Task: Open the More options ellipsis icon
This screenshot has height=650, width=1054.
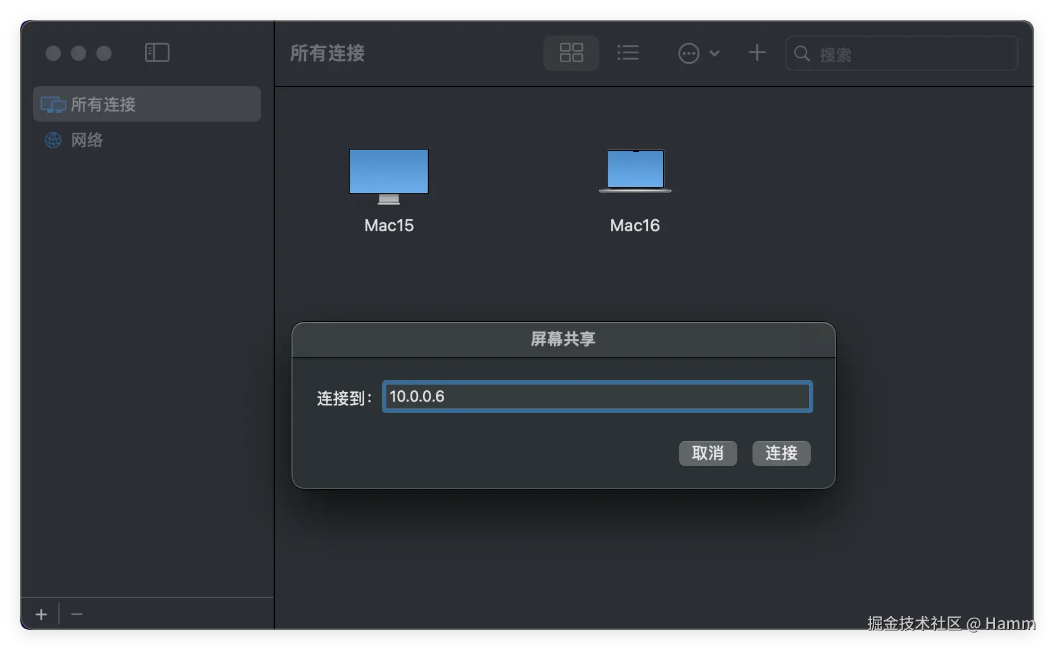Action: [689, 53]
